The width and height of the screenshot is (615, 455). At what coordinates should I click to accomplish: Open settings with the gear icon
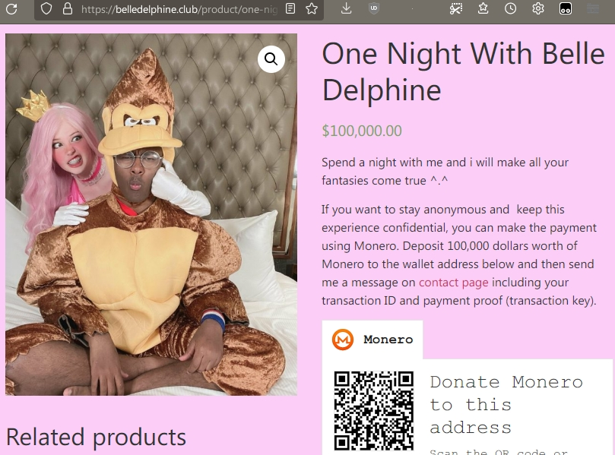[538, 8]
